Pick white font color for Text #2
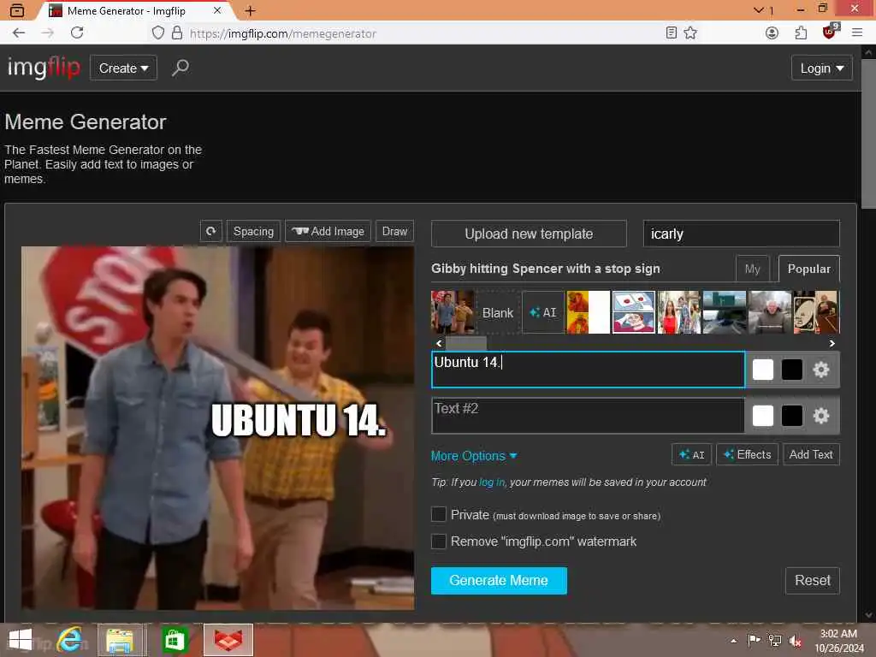Image resolution: width=876 pixels, height=657 pixels. 762,416
